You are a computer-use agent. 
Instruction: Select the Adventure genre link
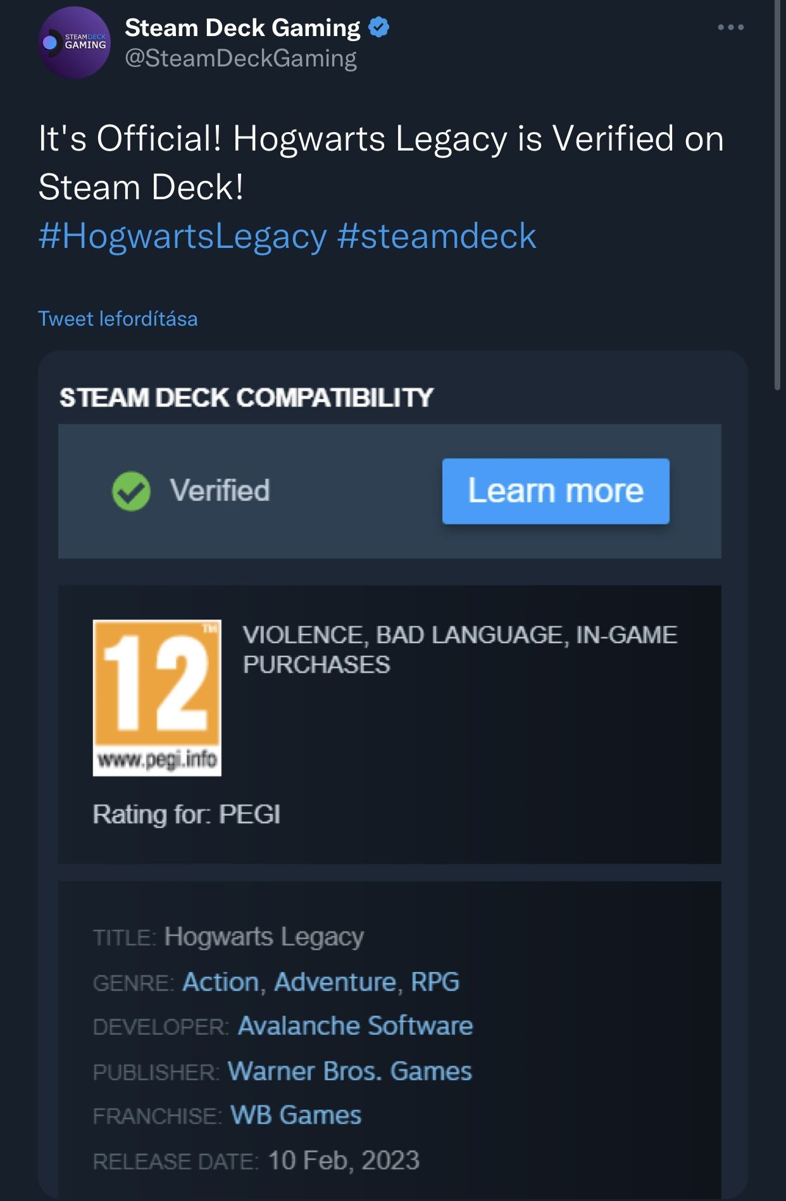point(335,982)
